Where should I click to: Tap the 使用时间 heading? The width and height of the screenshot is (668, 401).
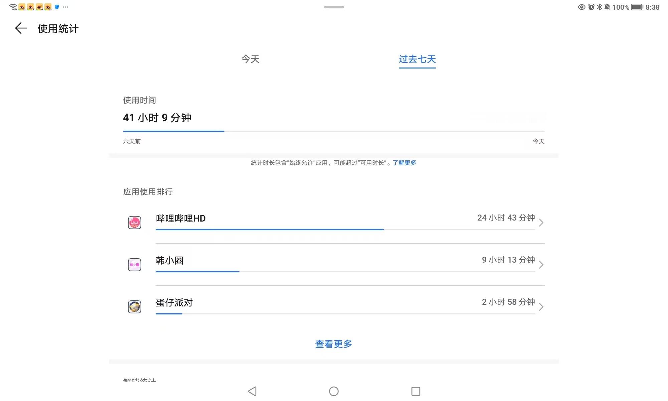tap(140, 100)
